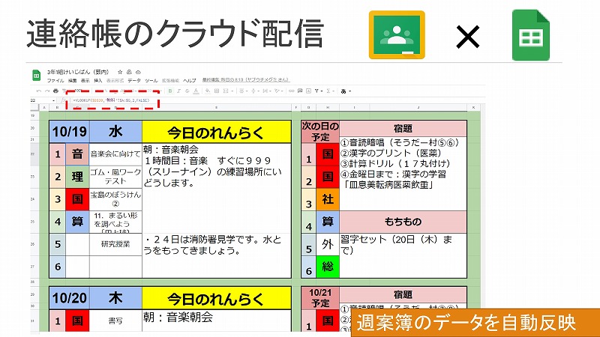The height and width of the screenshot is (337, 600).
Task: Select the 10/20 date cell
Action: pos(69,298)
